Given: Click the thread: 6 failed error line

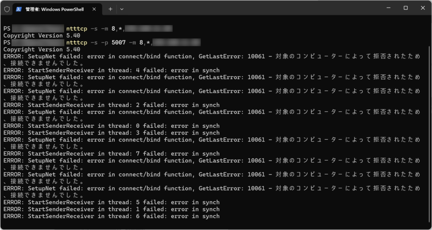Looking at the screenshot, I should [111, 216].
